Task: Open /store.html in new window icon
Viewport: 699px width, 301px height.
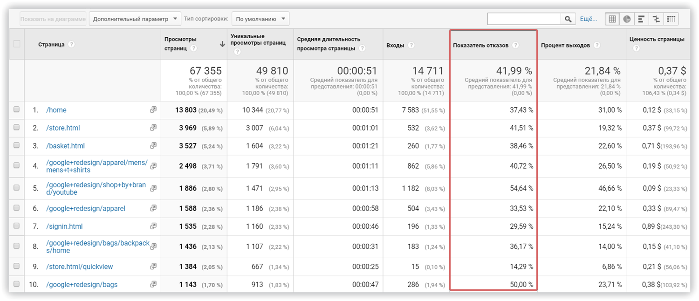Action: point(153,128)
